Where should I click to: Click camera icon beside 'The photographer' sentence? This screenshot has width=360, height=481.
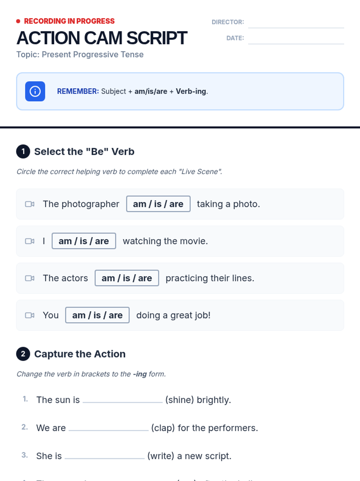tap(29, 204)
